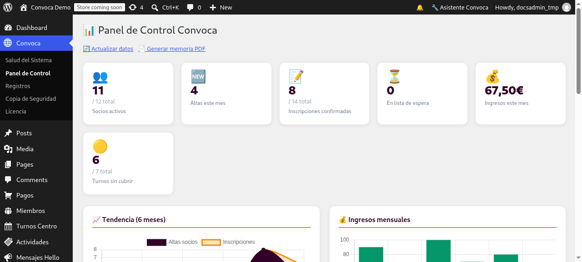Open Asistente Convoca in admin bar
Image resolution: width=582 pixels, height=262 pixels.
click(460, 7)
